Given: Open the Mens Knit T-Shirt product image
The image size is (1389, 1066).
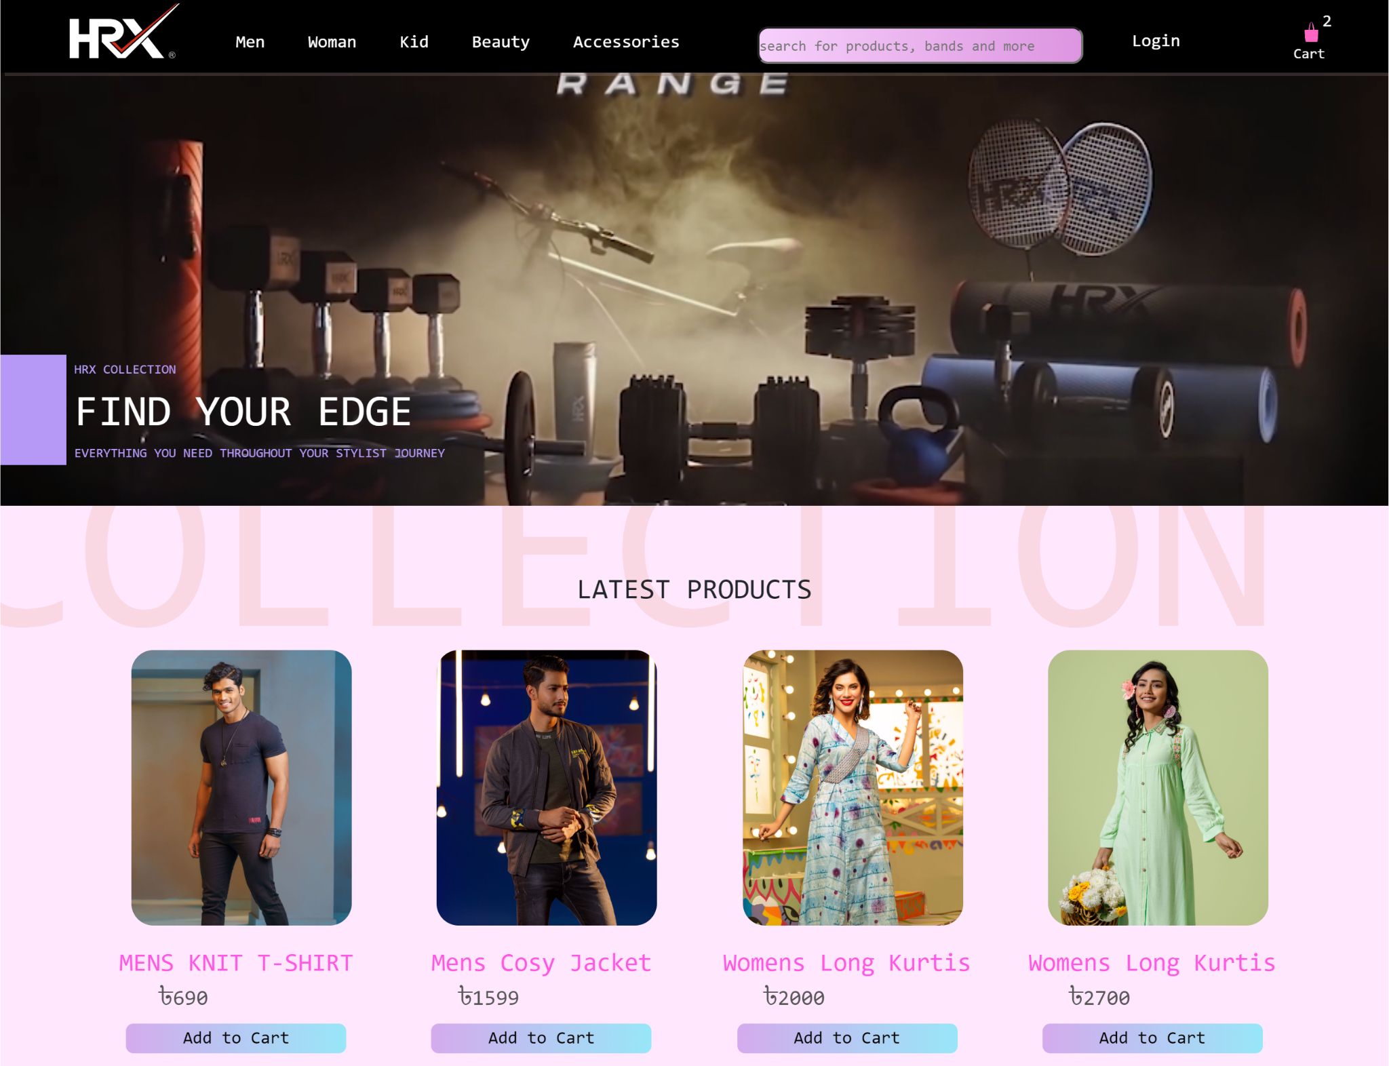Looking at the screenshot, I should tap(241, 787).
